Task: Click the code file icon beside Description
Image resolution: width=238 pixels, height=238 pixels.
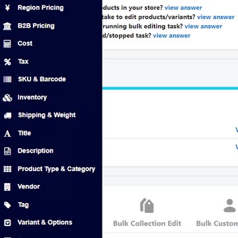Action: (x=7, y=151)
